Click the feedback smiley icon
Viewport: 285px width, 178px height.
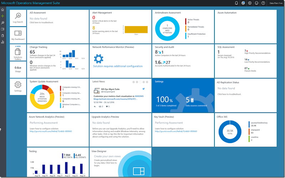pos(256,3)
